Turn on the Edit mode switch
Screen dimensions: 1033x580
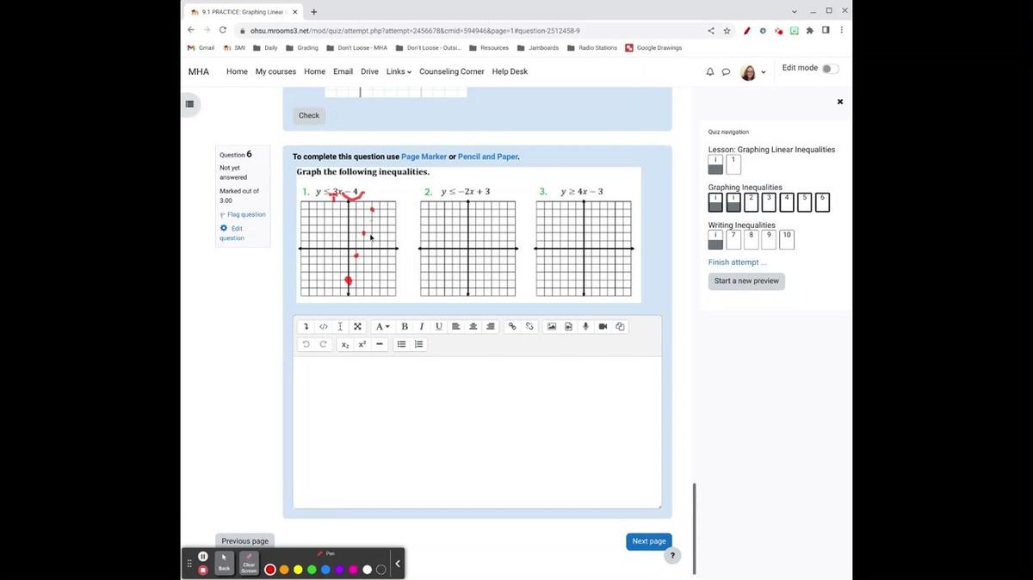(829, 69)
